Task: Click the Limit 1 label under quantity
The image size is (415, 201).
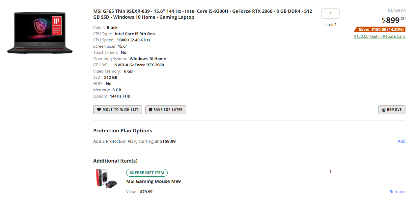Action: pyautogui.click(x=330, y=25)
